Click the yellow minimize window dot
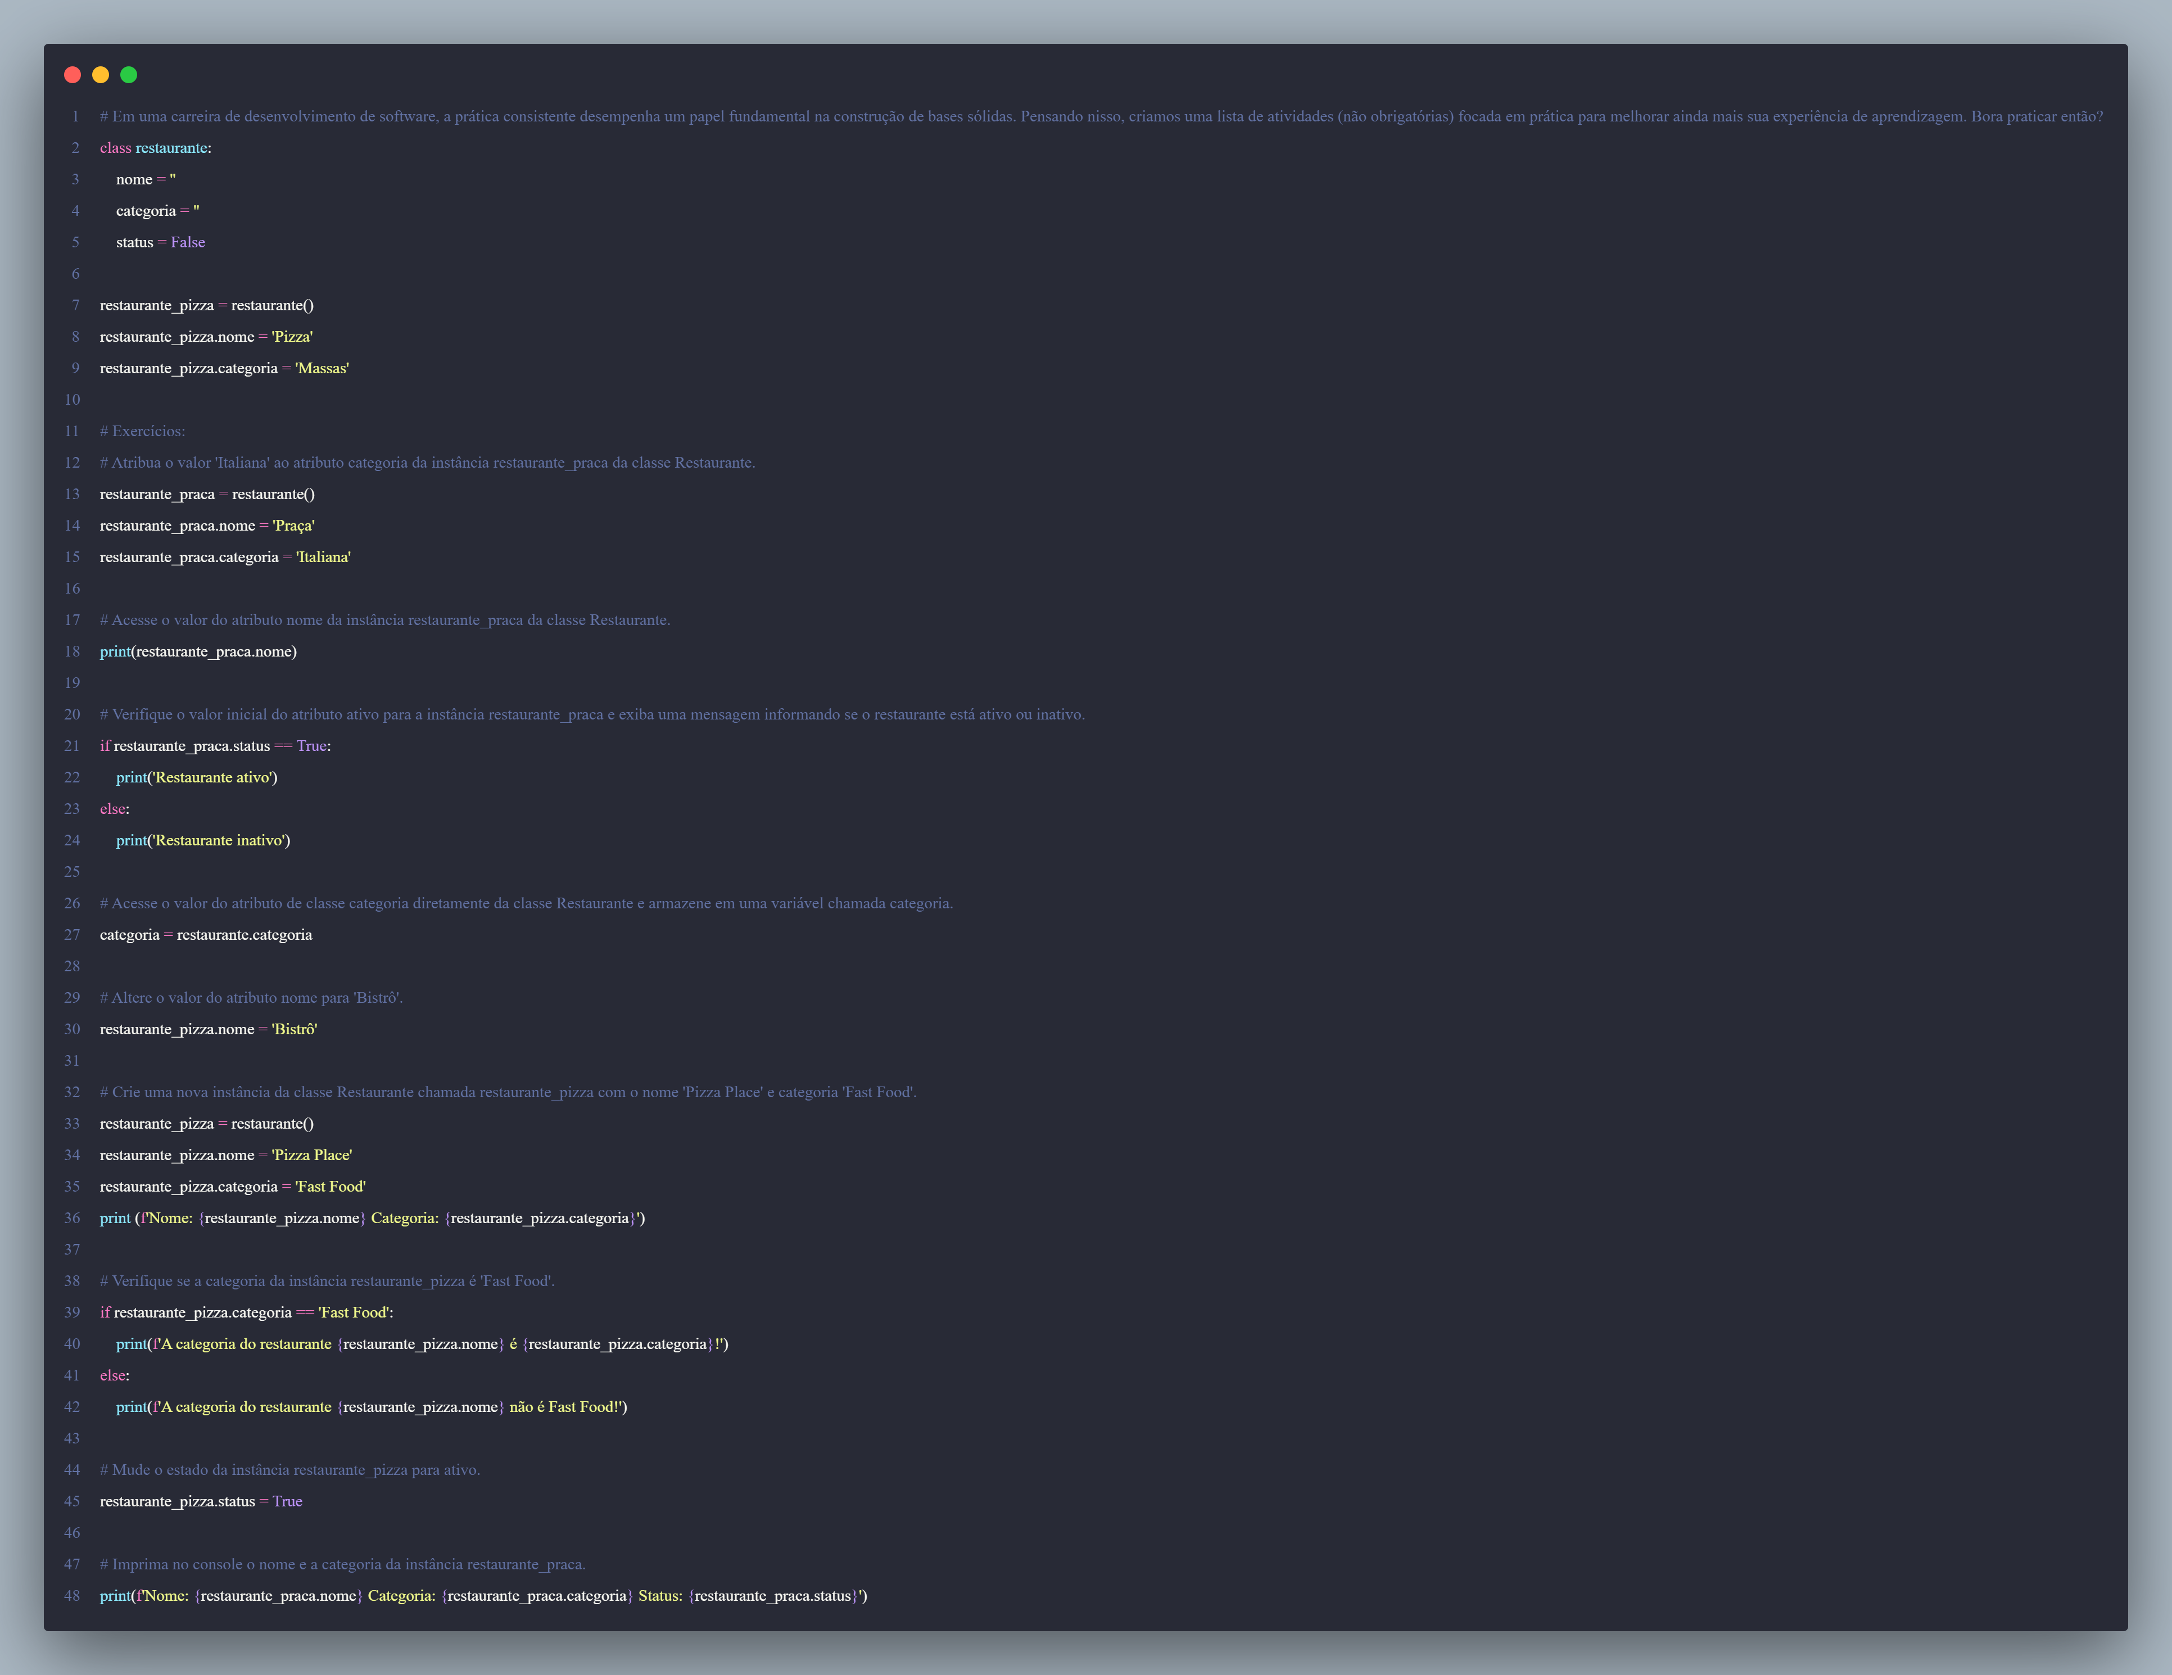 [101, 75]
